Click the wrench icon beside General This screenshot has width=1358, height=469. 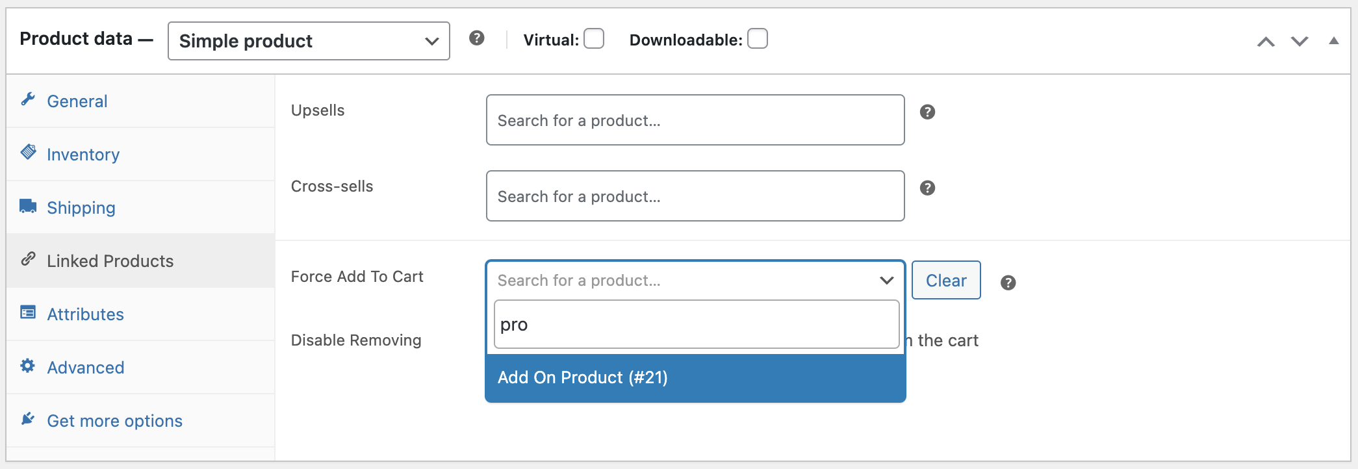[28, 99]
